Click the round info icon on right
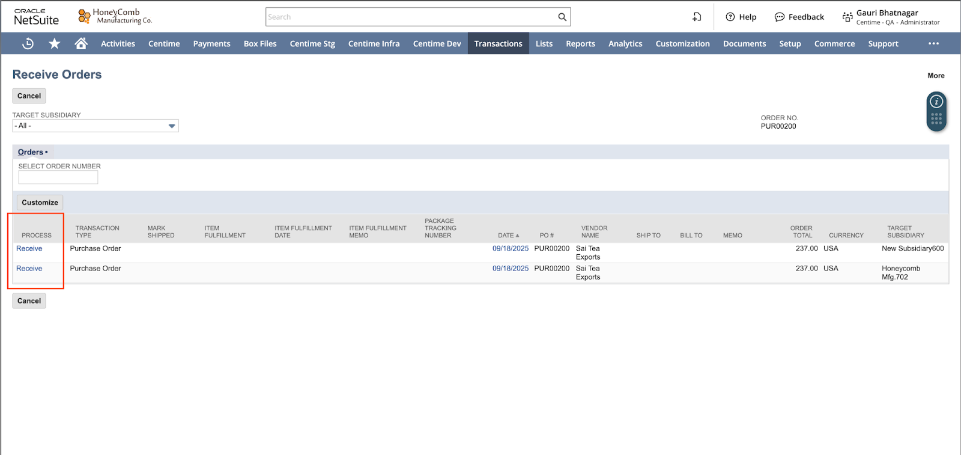 tap(936, 102)
